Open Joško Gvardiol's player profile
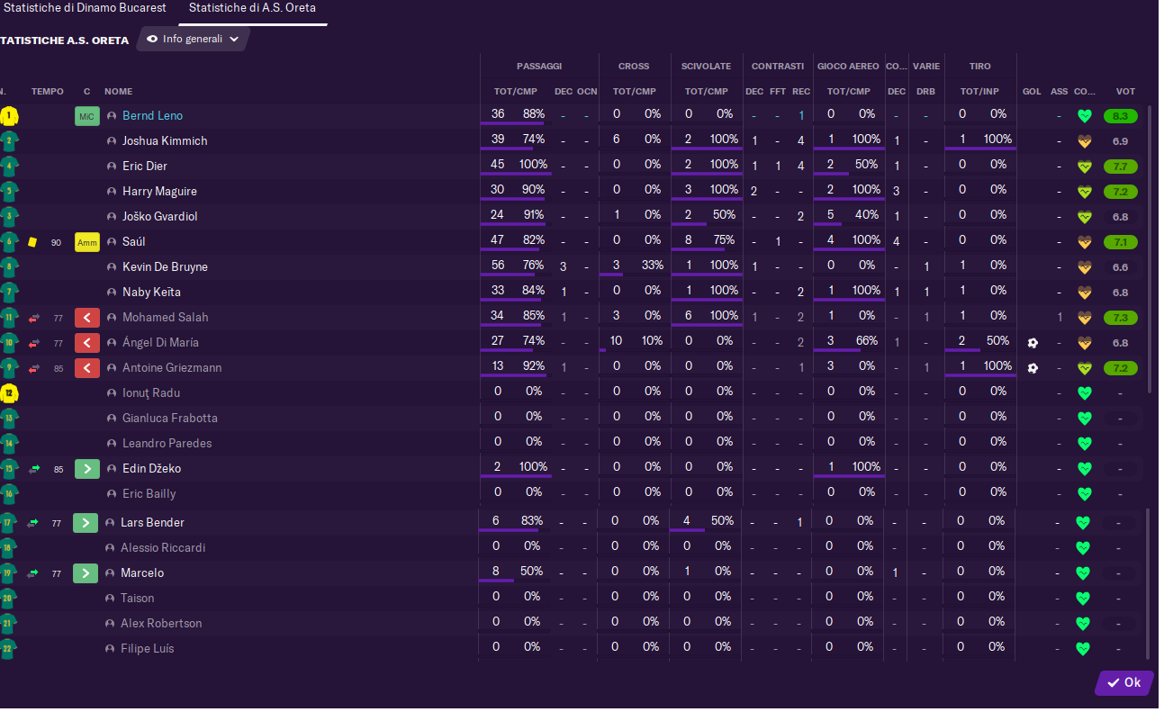 point(160,216)
